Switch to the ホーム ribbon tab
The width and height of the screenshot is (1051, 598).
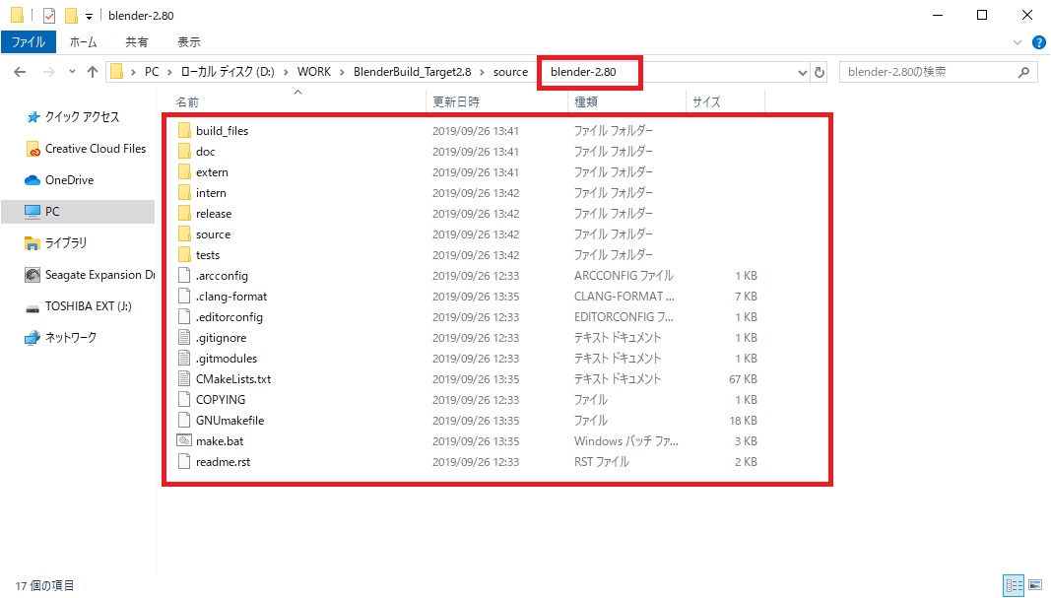83,42
